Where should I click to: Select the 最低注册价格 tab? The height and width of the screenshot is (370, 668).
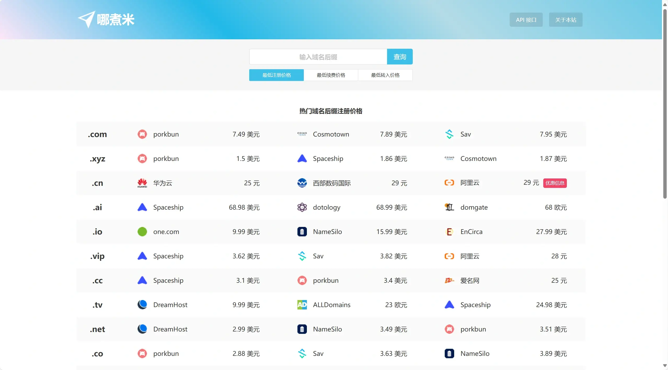(x=276, y=75)
